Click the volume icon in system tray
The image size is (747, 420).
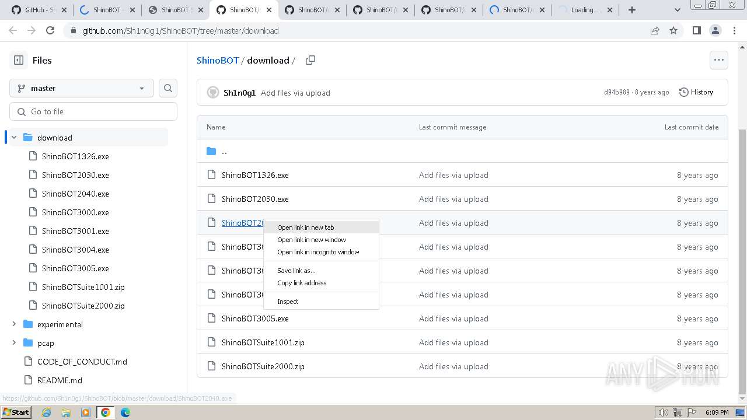(x=664, y=412)
